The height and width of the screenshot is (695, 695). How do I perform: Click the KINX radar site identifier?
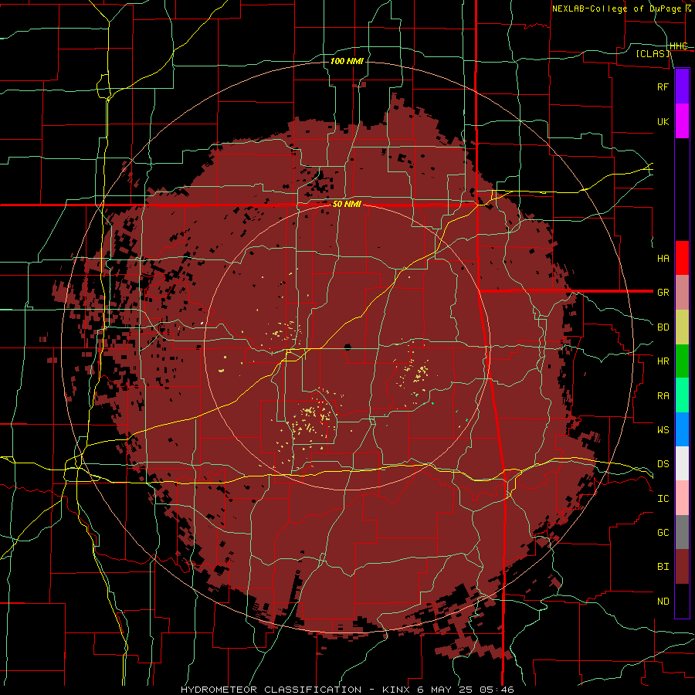397,690
